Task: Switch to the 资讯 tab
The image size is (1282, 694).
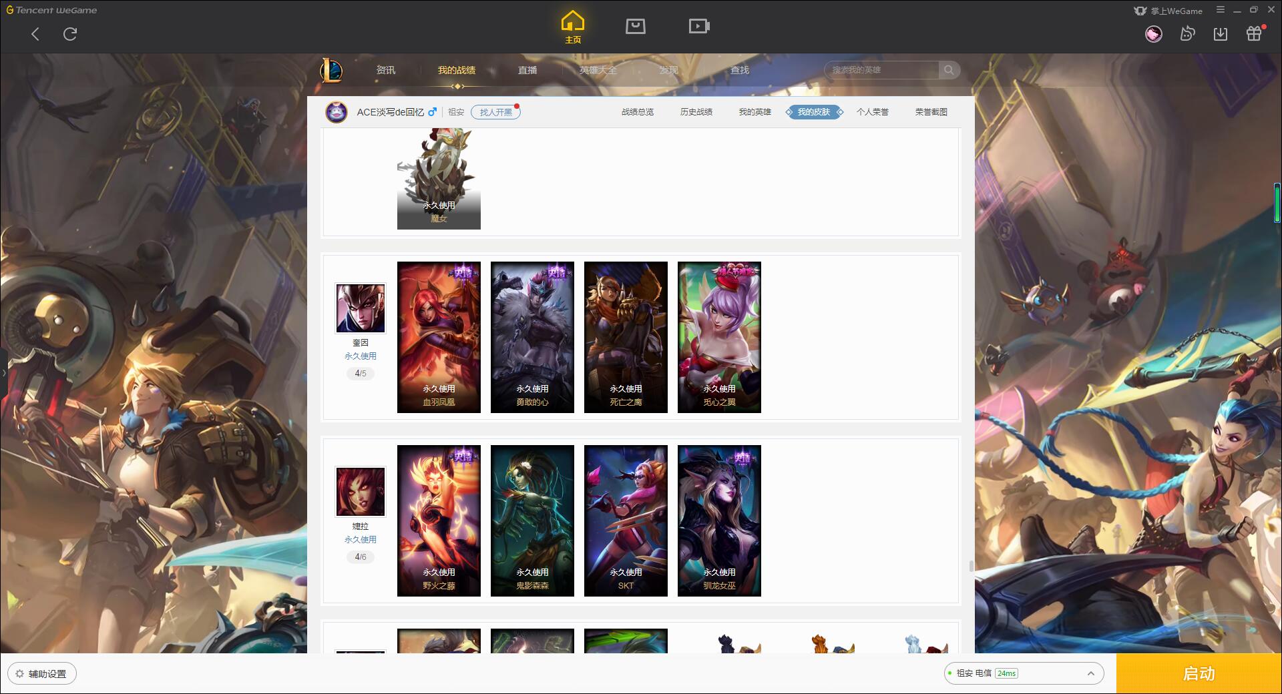Action: pyautogui.click(x=386, y=70)
